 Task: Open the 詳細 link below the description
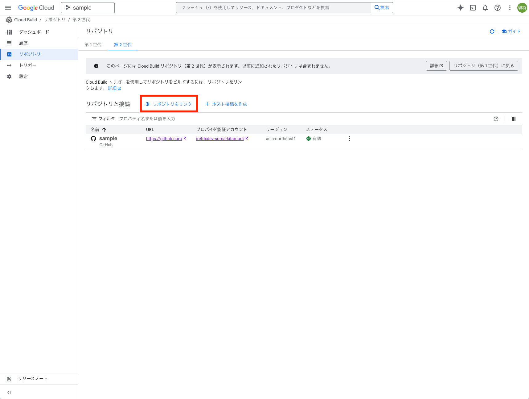[x=114, y=88]
